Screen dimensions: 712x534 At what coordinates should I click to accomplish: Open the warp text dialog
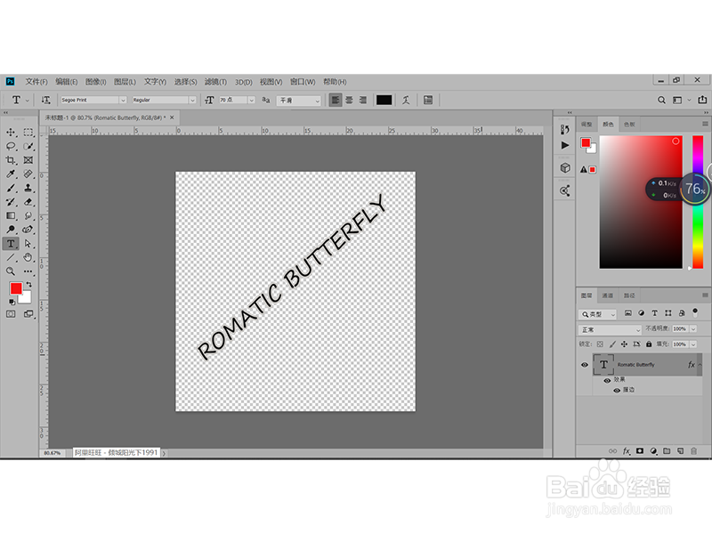pos(407,100)
